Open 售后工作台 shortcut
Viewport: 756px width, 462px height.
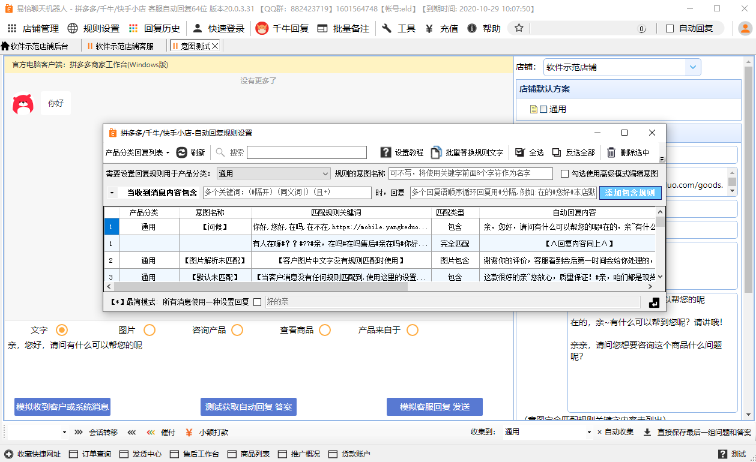(x=195, y=454)
